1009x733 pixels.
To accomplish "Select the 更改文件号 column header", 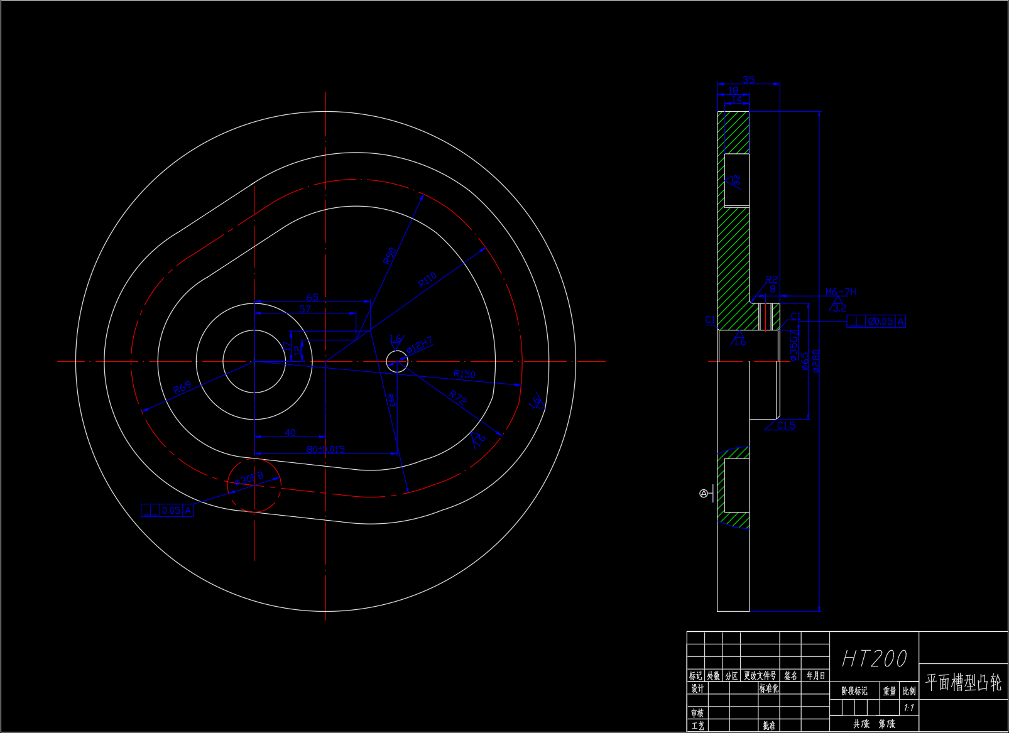I will [760, 676].
